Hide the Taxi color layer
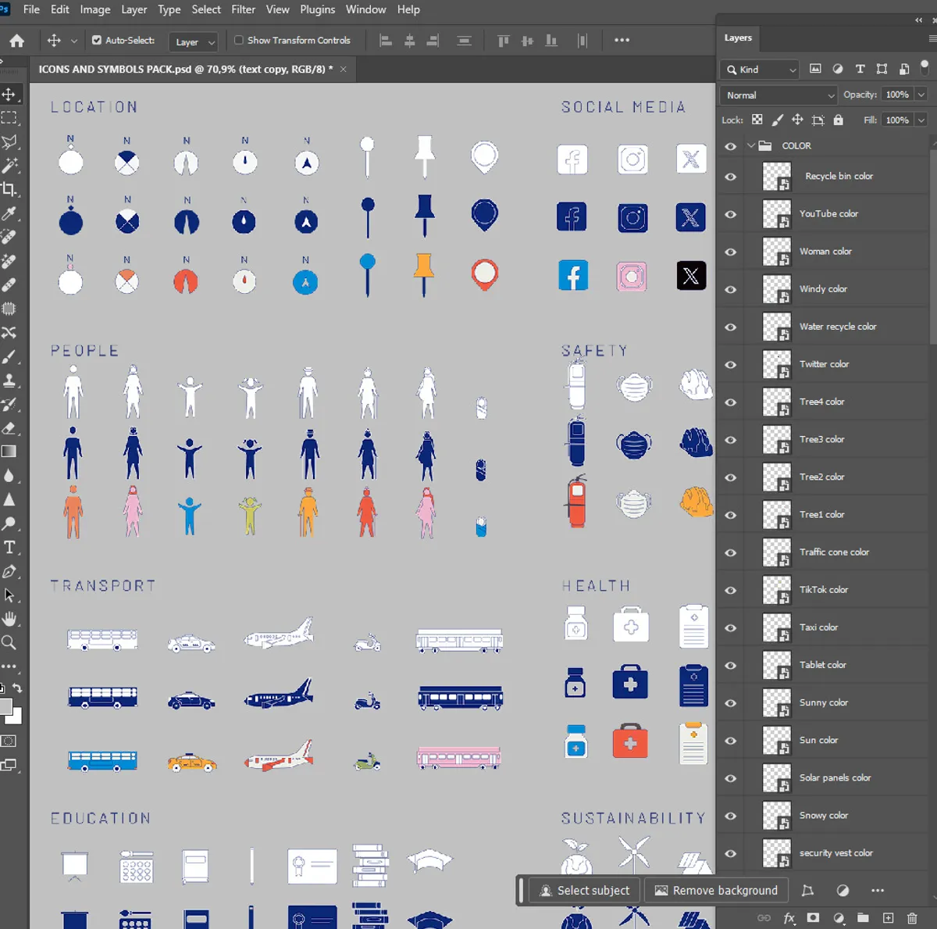Viewport: 937px width, 929px height. [730, 628]
